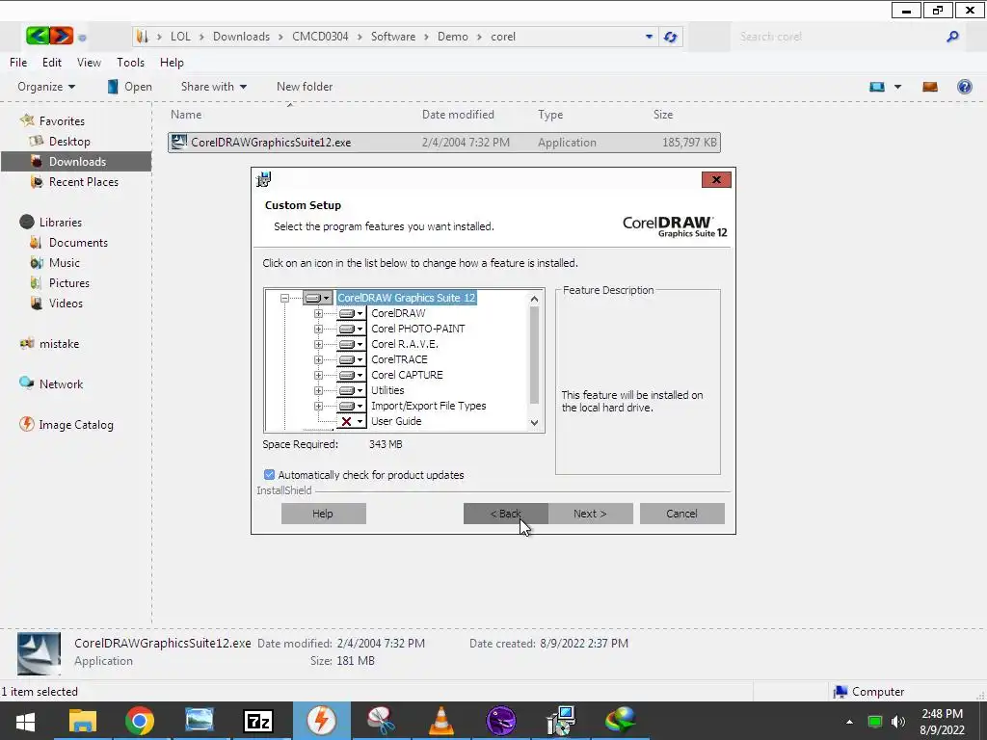Screen dimensions: 987x740
Task: Open Recent Places in sidebar
Action: [83, 182]
